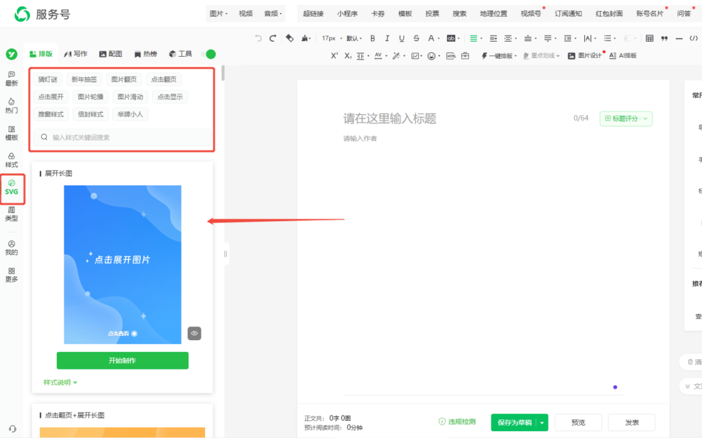Open the emoji picker dropdown
Viewport: 702px width, 438px height.
[x=433, y=56]
